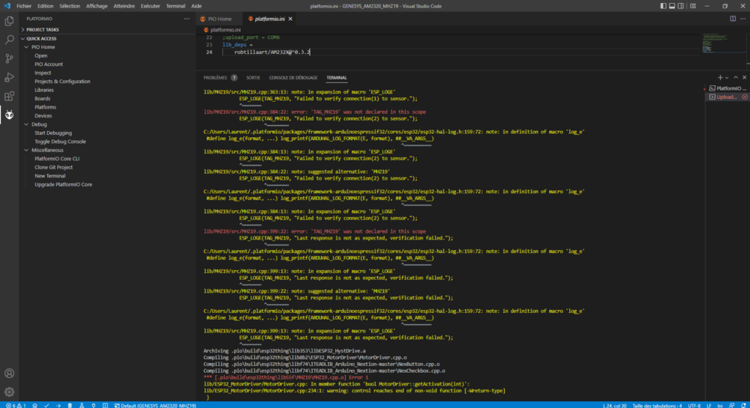The image size is (750, 408).
Task: Click Serial Monitor plug icon in status bar
Action: tap(93, 405)
